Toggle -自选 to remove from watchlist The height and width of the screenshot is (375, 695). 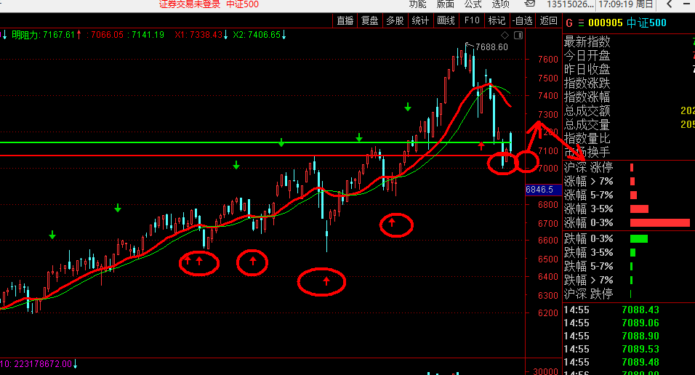523,20
